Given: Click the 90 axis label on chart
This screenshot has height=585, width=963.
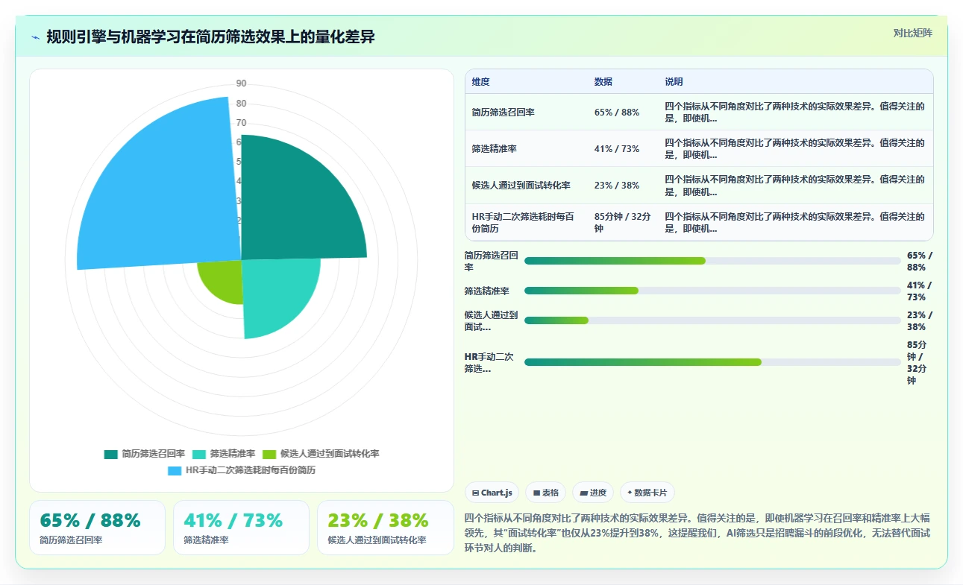Looking at the screenshot, I should pos(241,83).
